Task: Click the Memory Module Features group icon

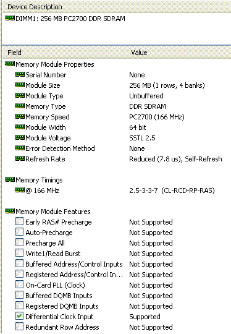Action: coord(10,211)
